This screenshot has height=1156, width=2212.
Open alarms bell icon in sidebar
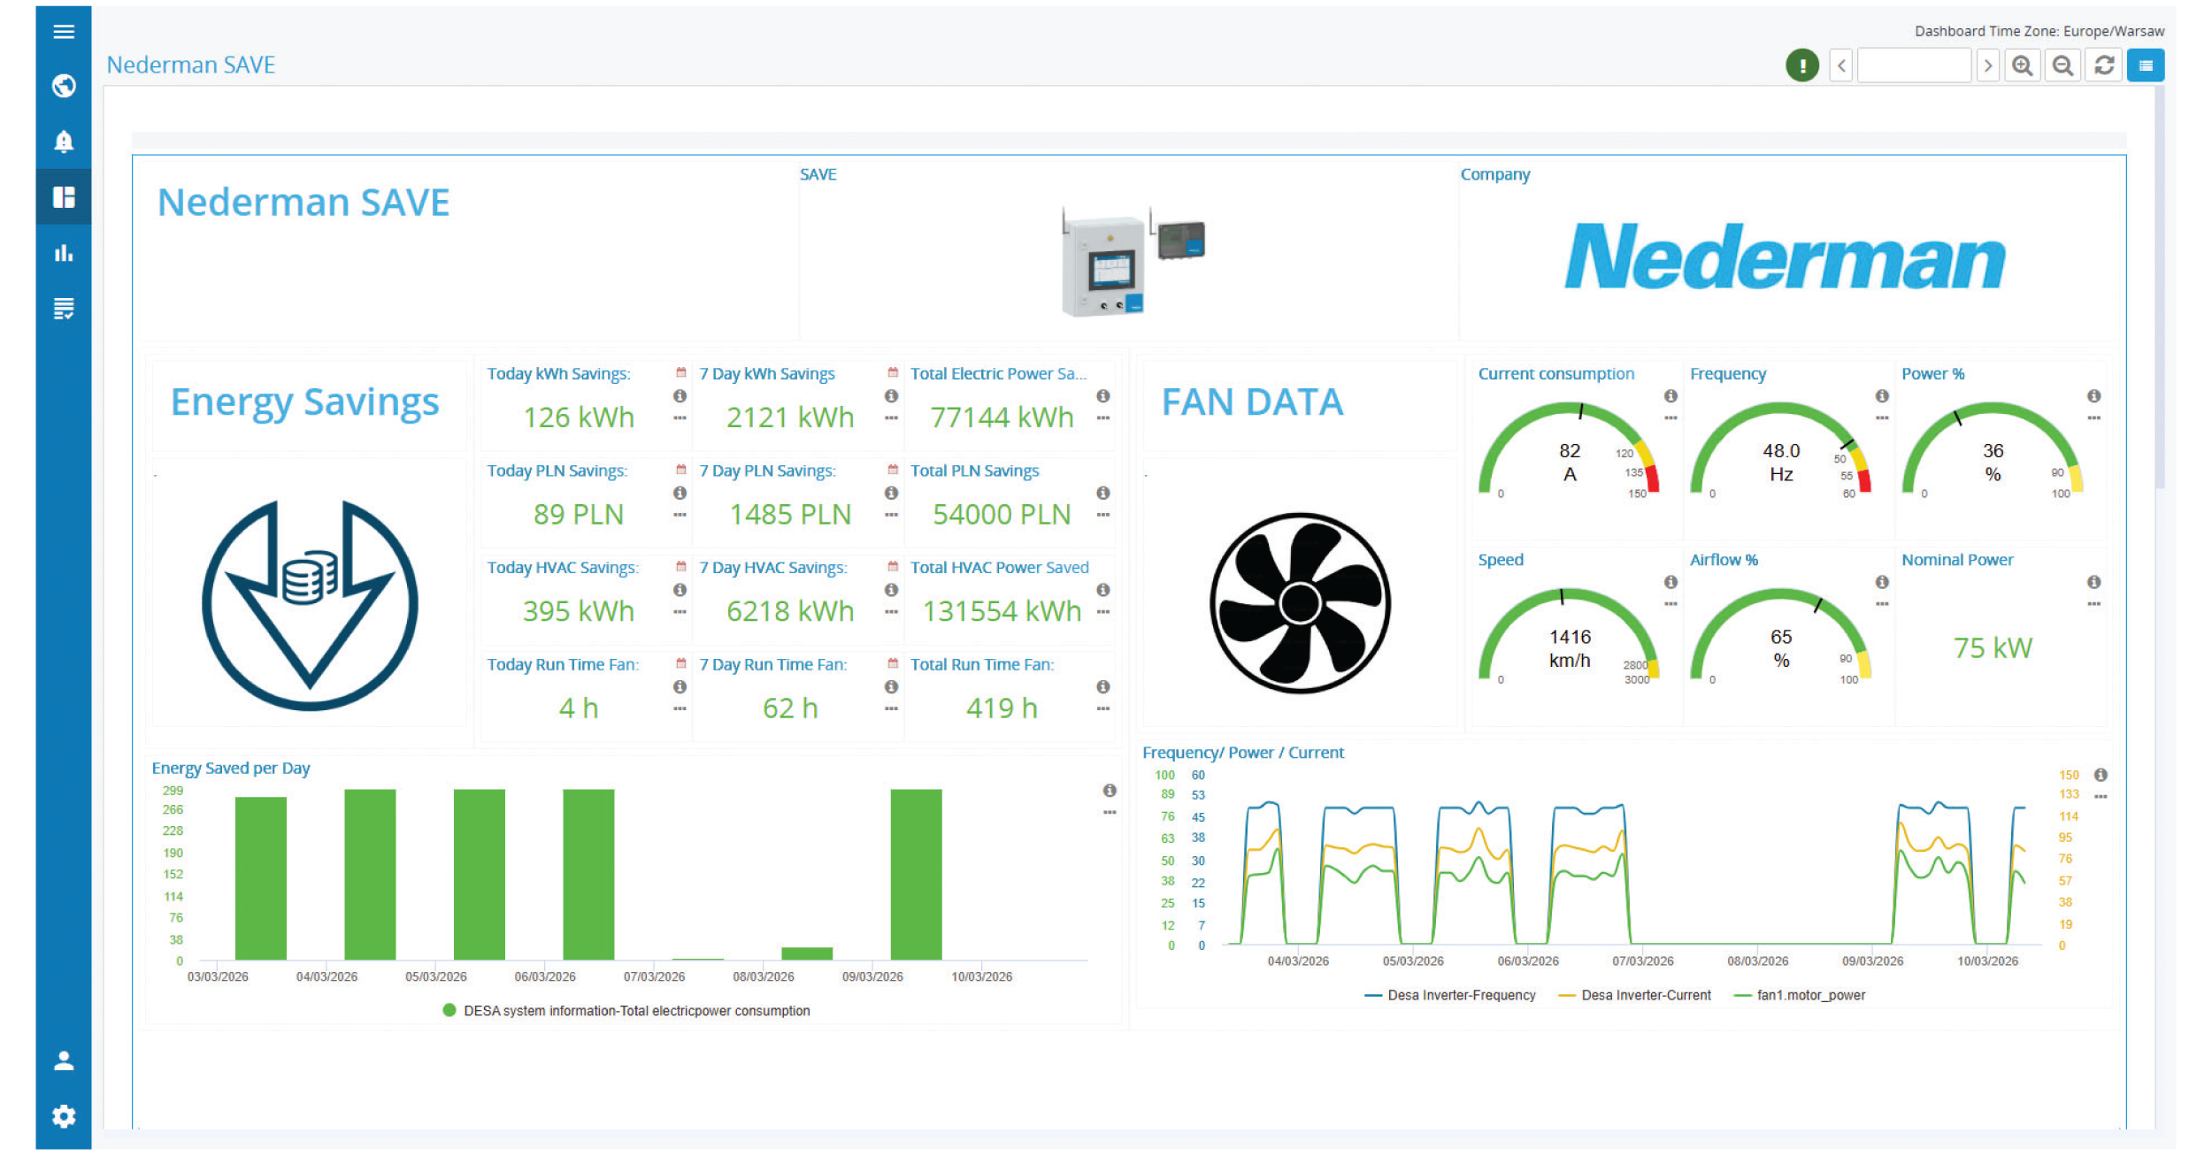[x=64, y=142]
